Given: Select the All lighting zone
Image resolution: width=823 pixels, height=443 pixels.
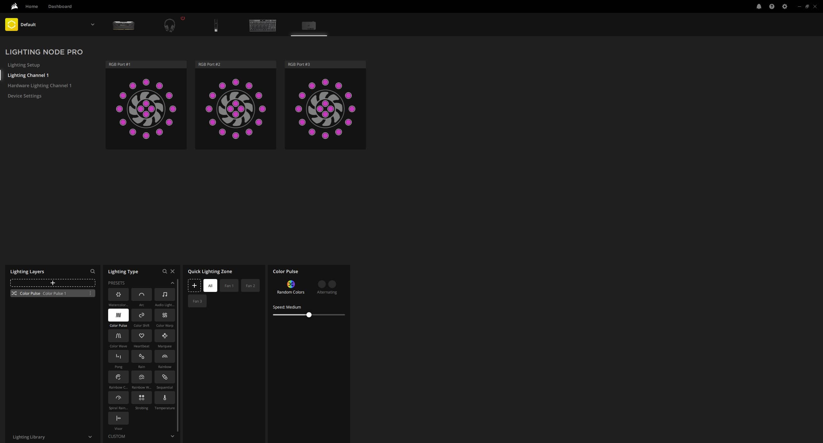Looking at the screenshot, I should [x=210, y=285].
